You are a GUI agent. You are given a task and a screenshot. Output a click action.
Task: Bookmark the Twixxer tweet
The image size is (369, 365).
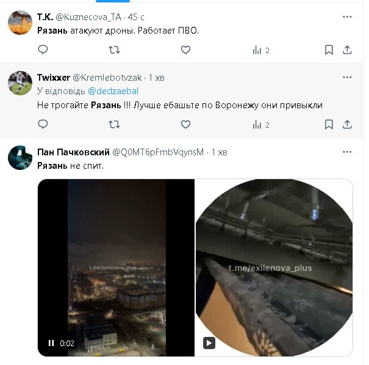329,124
